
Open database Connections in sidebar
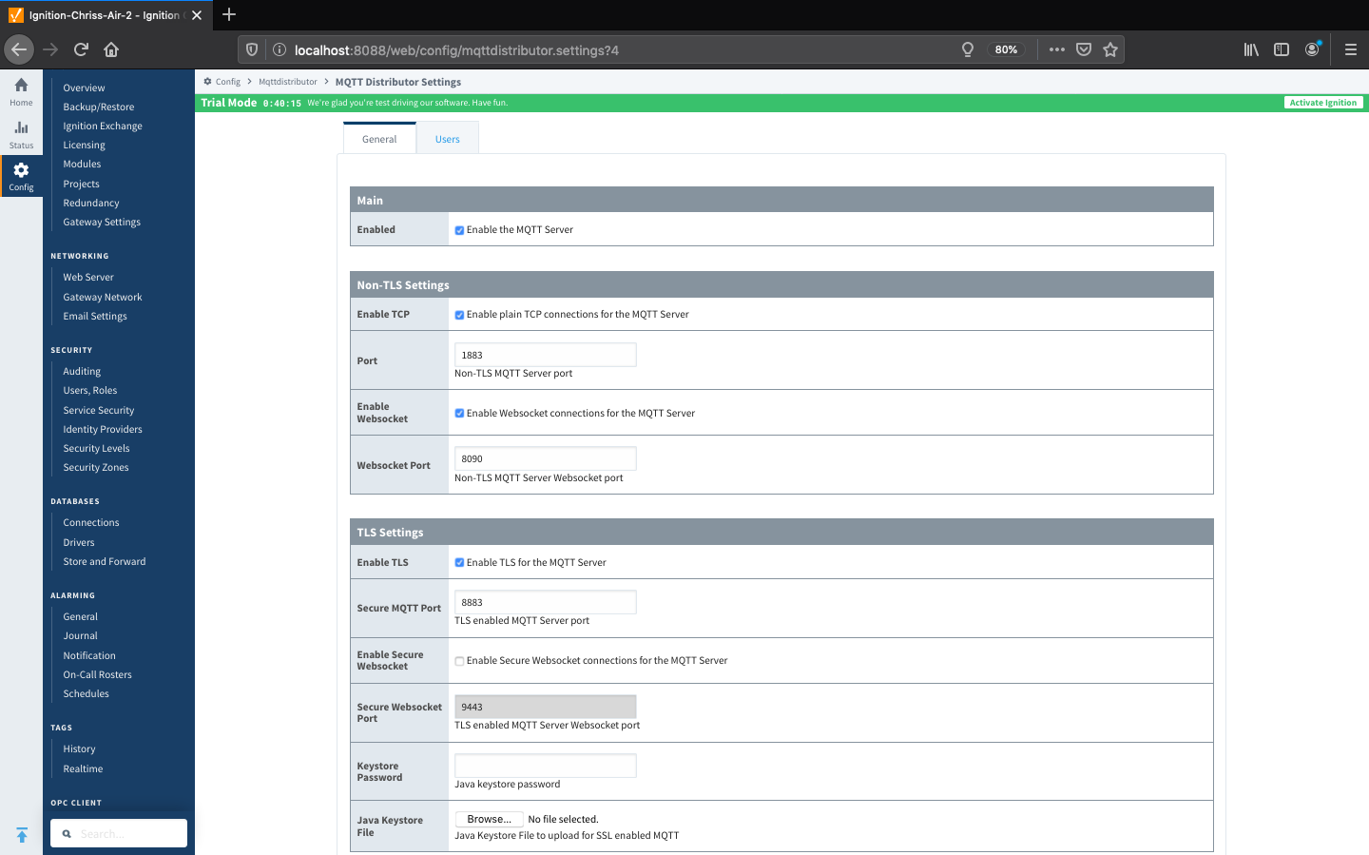91,522
